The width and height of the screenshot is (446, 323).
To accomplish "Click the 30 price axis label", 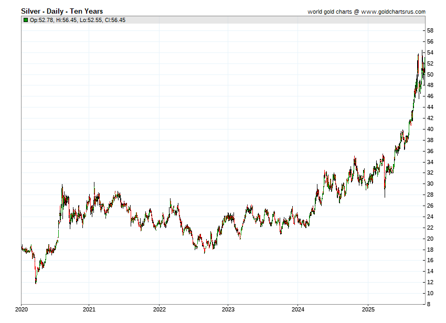I will [430, 184].
